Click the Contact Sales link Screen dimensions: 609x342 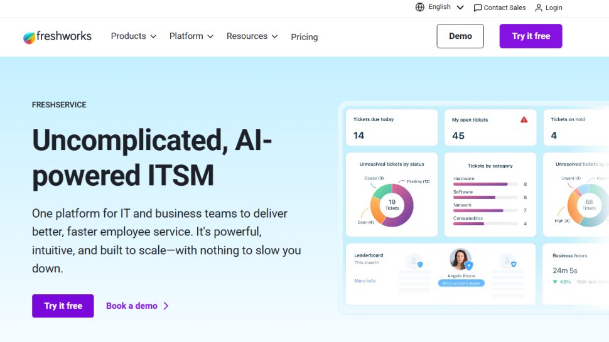[500, 8]
